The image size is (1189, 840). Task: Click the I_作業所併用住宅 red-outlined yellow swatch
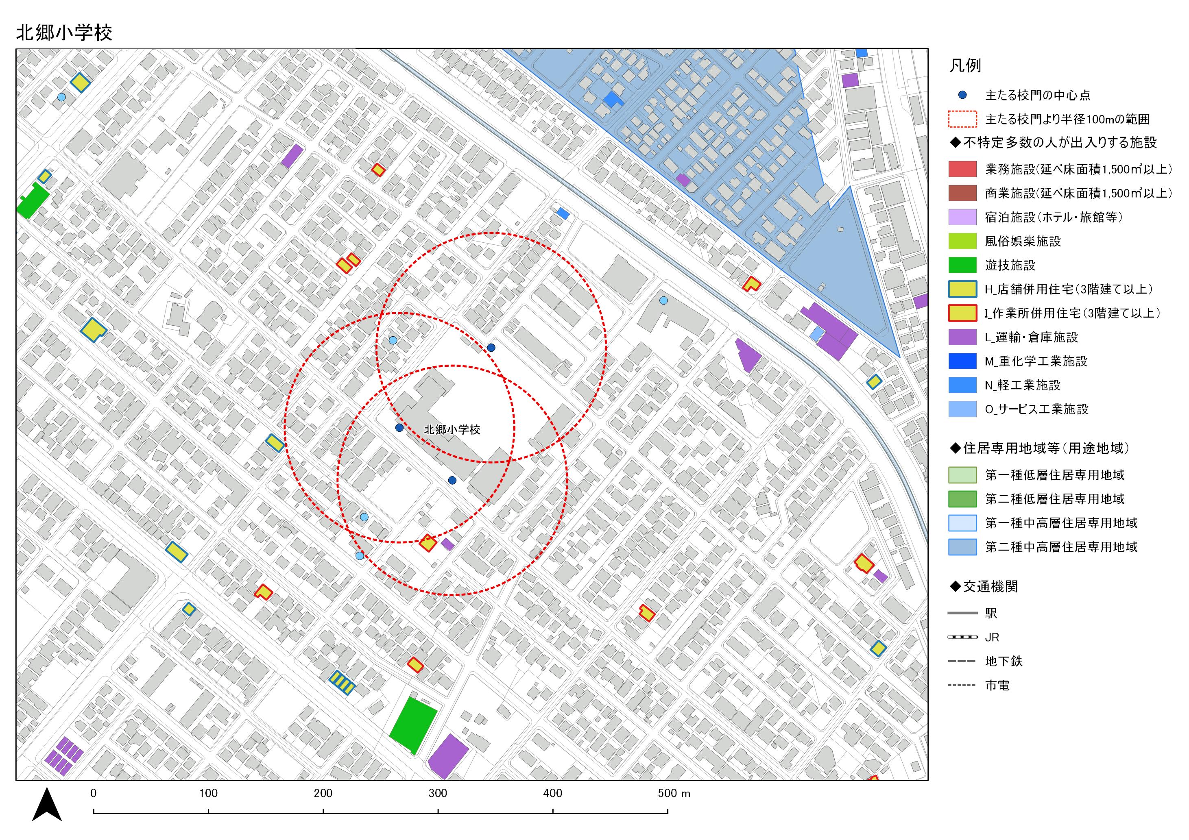pyautogui.click(x=962, y=313)
